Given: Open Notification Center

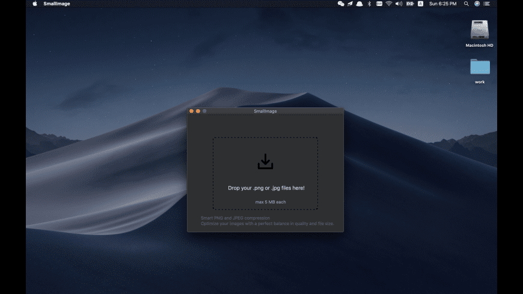Looking at the screenshot, I should click(x=487, y=4).
